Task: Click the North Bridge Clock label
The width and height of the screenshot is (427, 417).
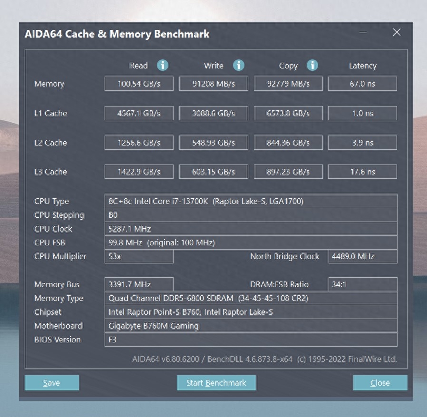Action: (x=284, y=257)
